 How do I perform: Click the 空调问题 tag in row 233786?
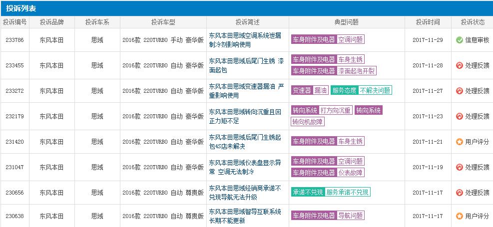(351, 39)
